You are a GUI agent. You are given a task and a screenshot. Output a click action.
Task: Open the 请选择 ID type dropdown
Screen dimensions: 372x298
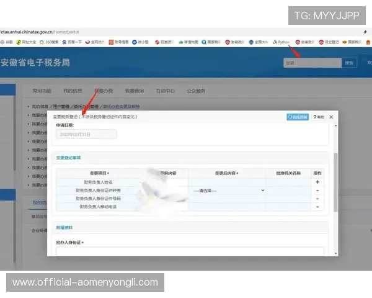click(228, 191)
